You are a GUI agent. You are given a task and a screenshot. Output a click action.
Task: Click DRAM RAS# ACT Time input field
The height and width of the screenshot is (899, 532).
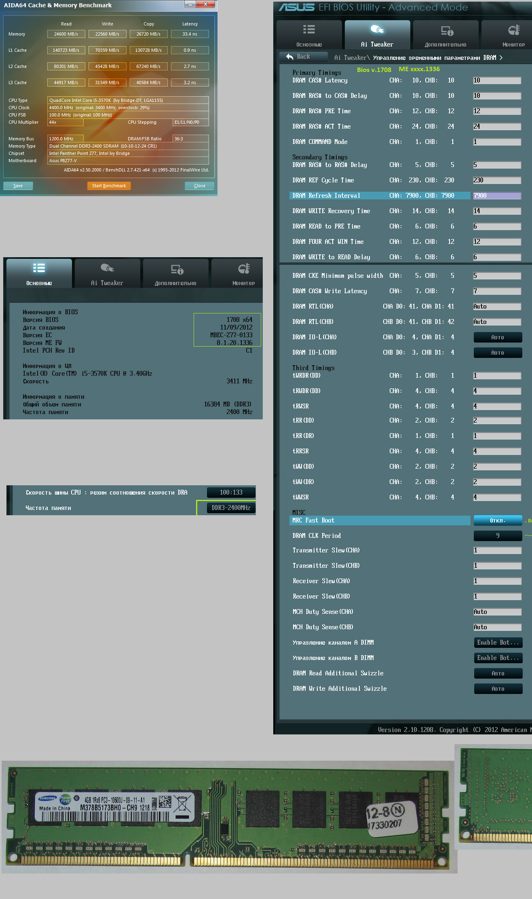coord(497,127)
